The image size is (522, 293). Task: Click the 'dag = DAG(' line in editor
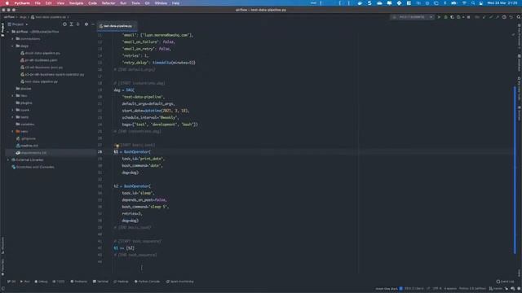click(x=124, y=90)
